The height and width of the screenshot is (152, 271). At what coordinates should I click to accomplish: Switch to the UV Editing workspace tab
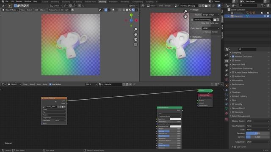[x=77, y=2]
